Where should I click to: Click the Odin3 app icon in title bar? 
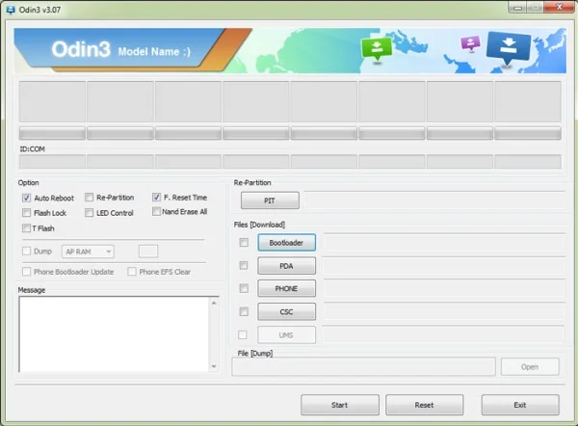10,10
